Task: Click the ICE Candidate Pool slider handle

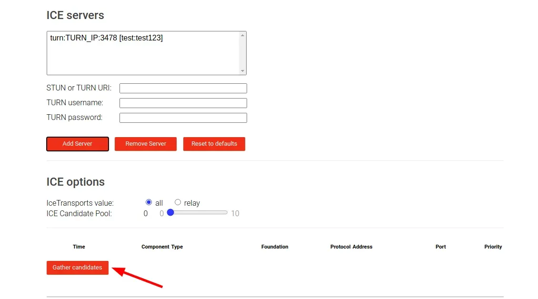Action: (170, 213)
